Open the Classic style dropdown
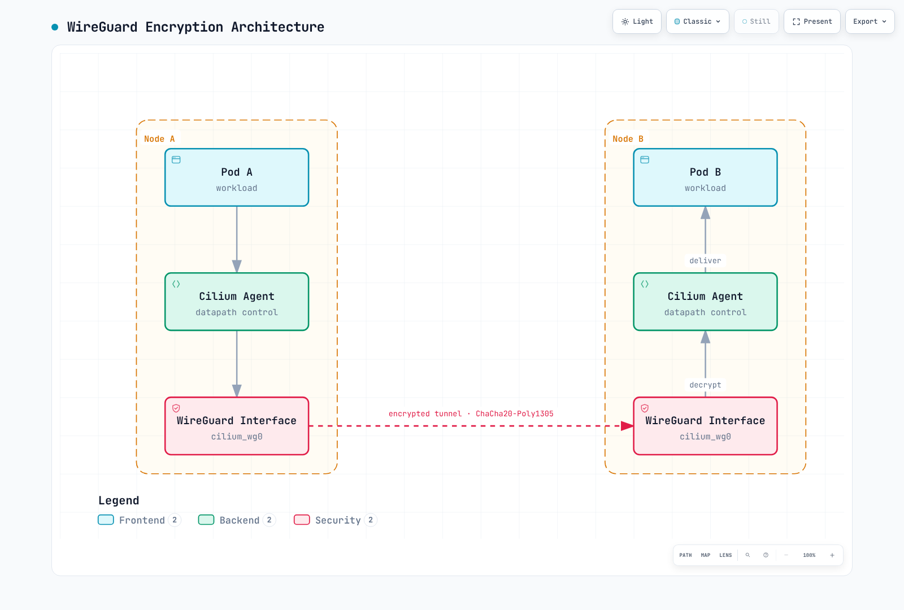This screenshot has height=610, width=904. [698, 21]
